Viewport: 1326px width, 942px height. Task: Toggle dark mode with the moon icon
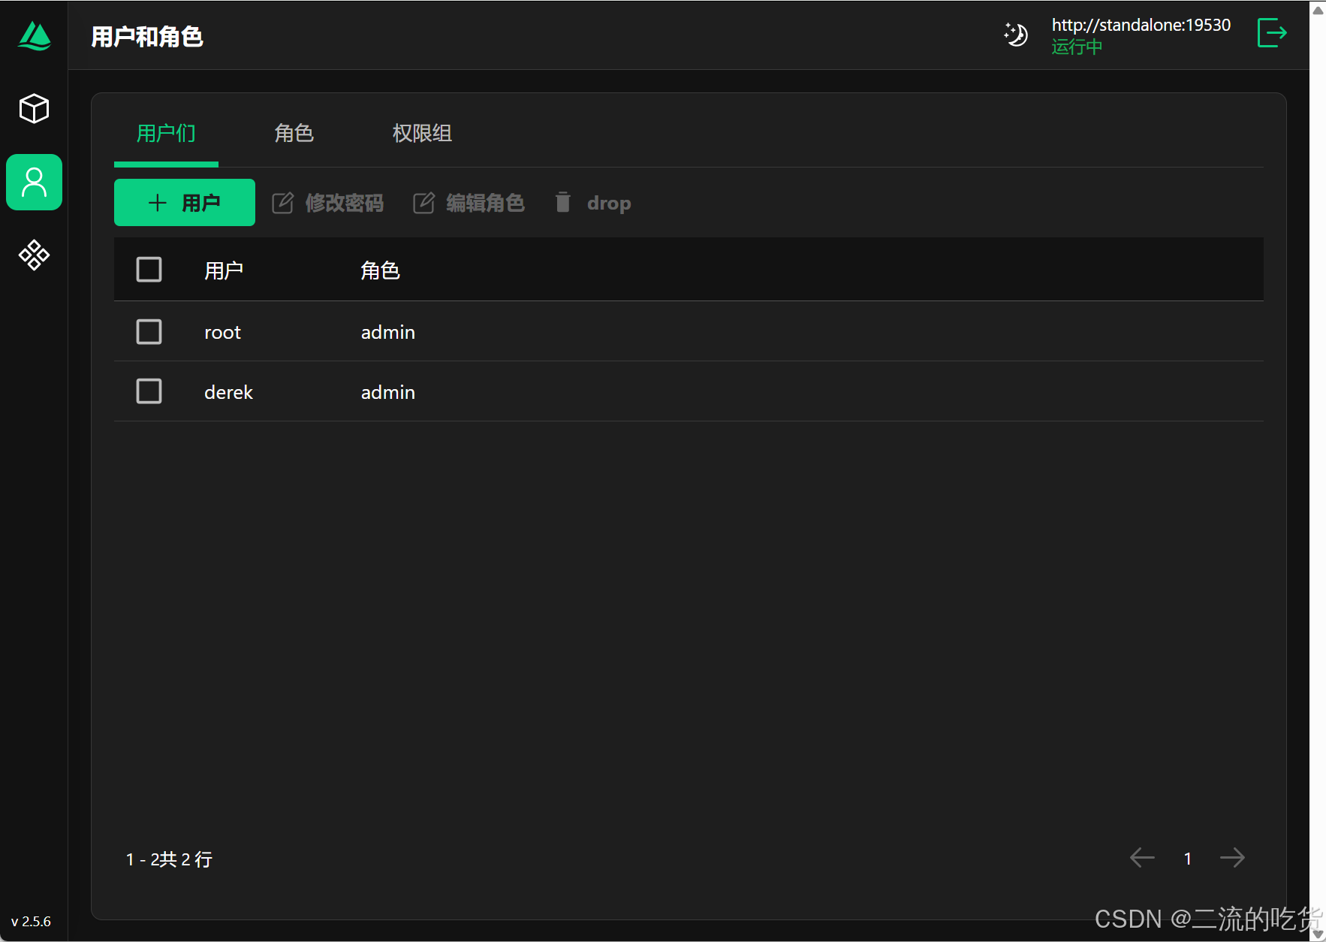pos(1015,35)
